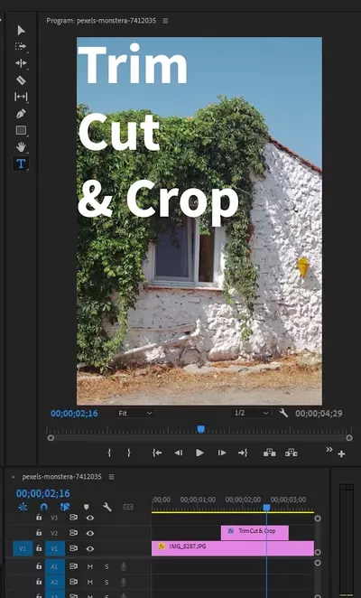Image resolution: width=361 pixels, height=598 pixels.
Task: Open Program monitor settings wrench
Action: click(283, 413)
